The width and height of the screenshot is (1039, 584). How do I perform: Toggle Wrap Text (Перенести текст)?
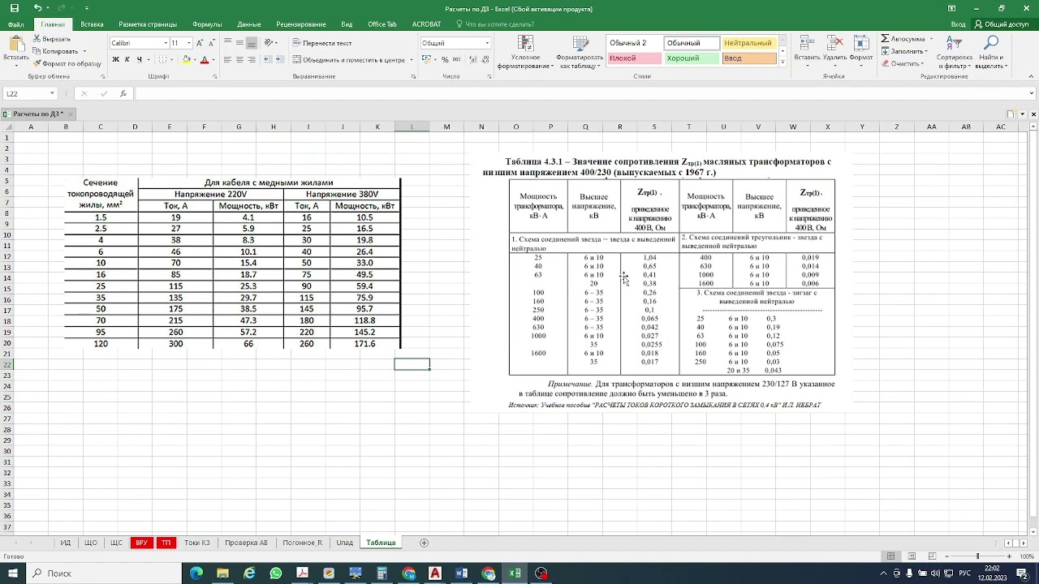322,43
